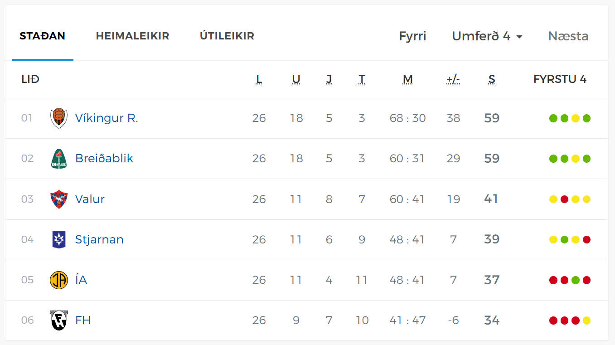Open the Víkingur R. team link
This screenshot has width=615, height=345.
[107, 118]
